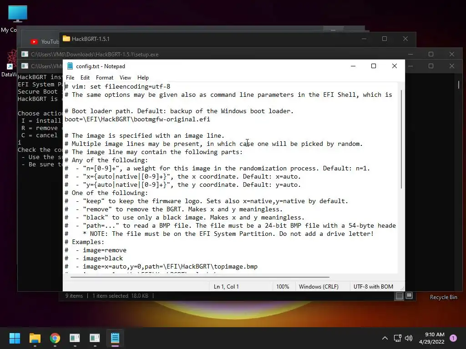Switch Explorer to large thumbnails view icon
The width and height of the screenshot is (466, 349).
point(409,295)
